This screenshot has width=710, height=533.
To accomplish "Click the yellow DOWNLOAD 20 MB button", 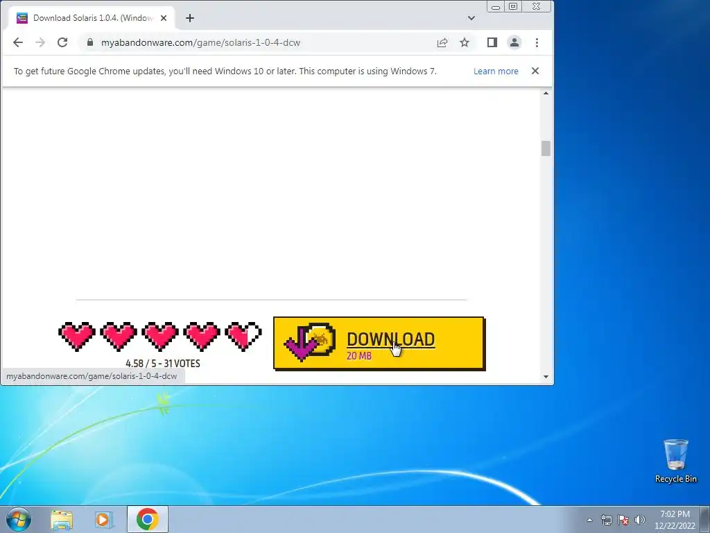I will (x=379, y=344).
